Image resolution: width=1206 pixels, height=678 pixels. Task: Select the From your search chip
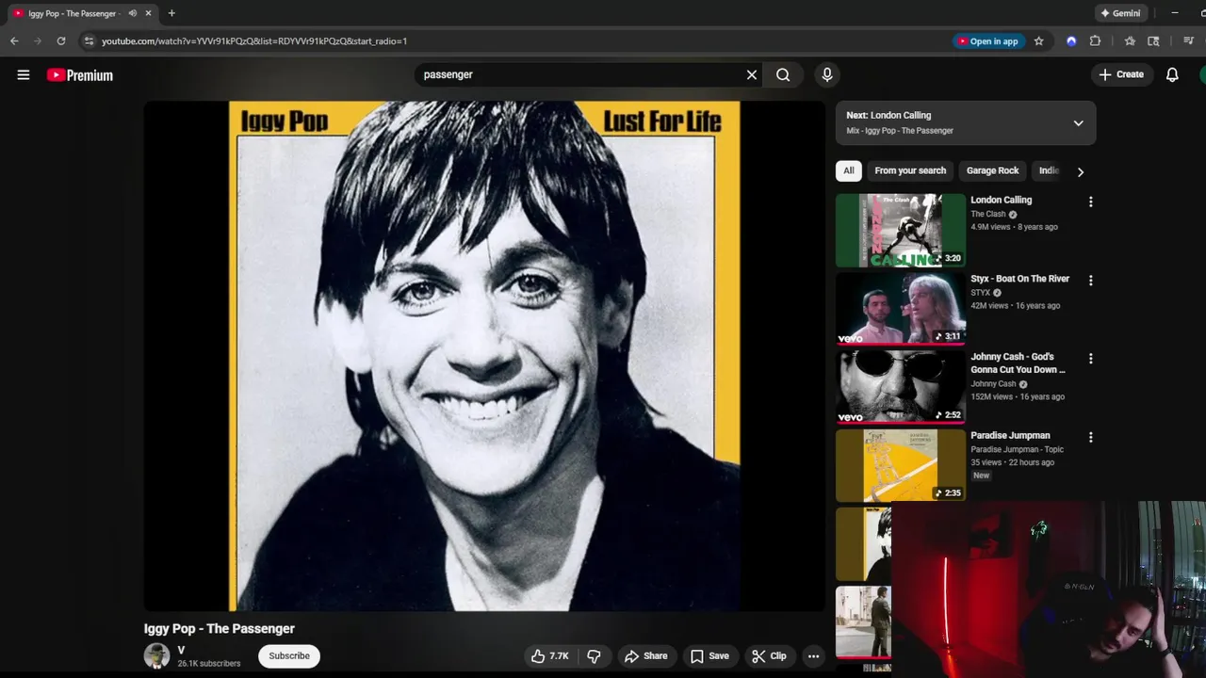pyautogui.click(x=910, y=170)
